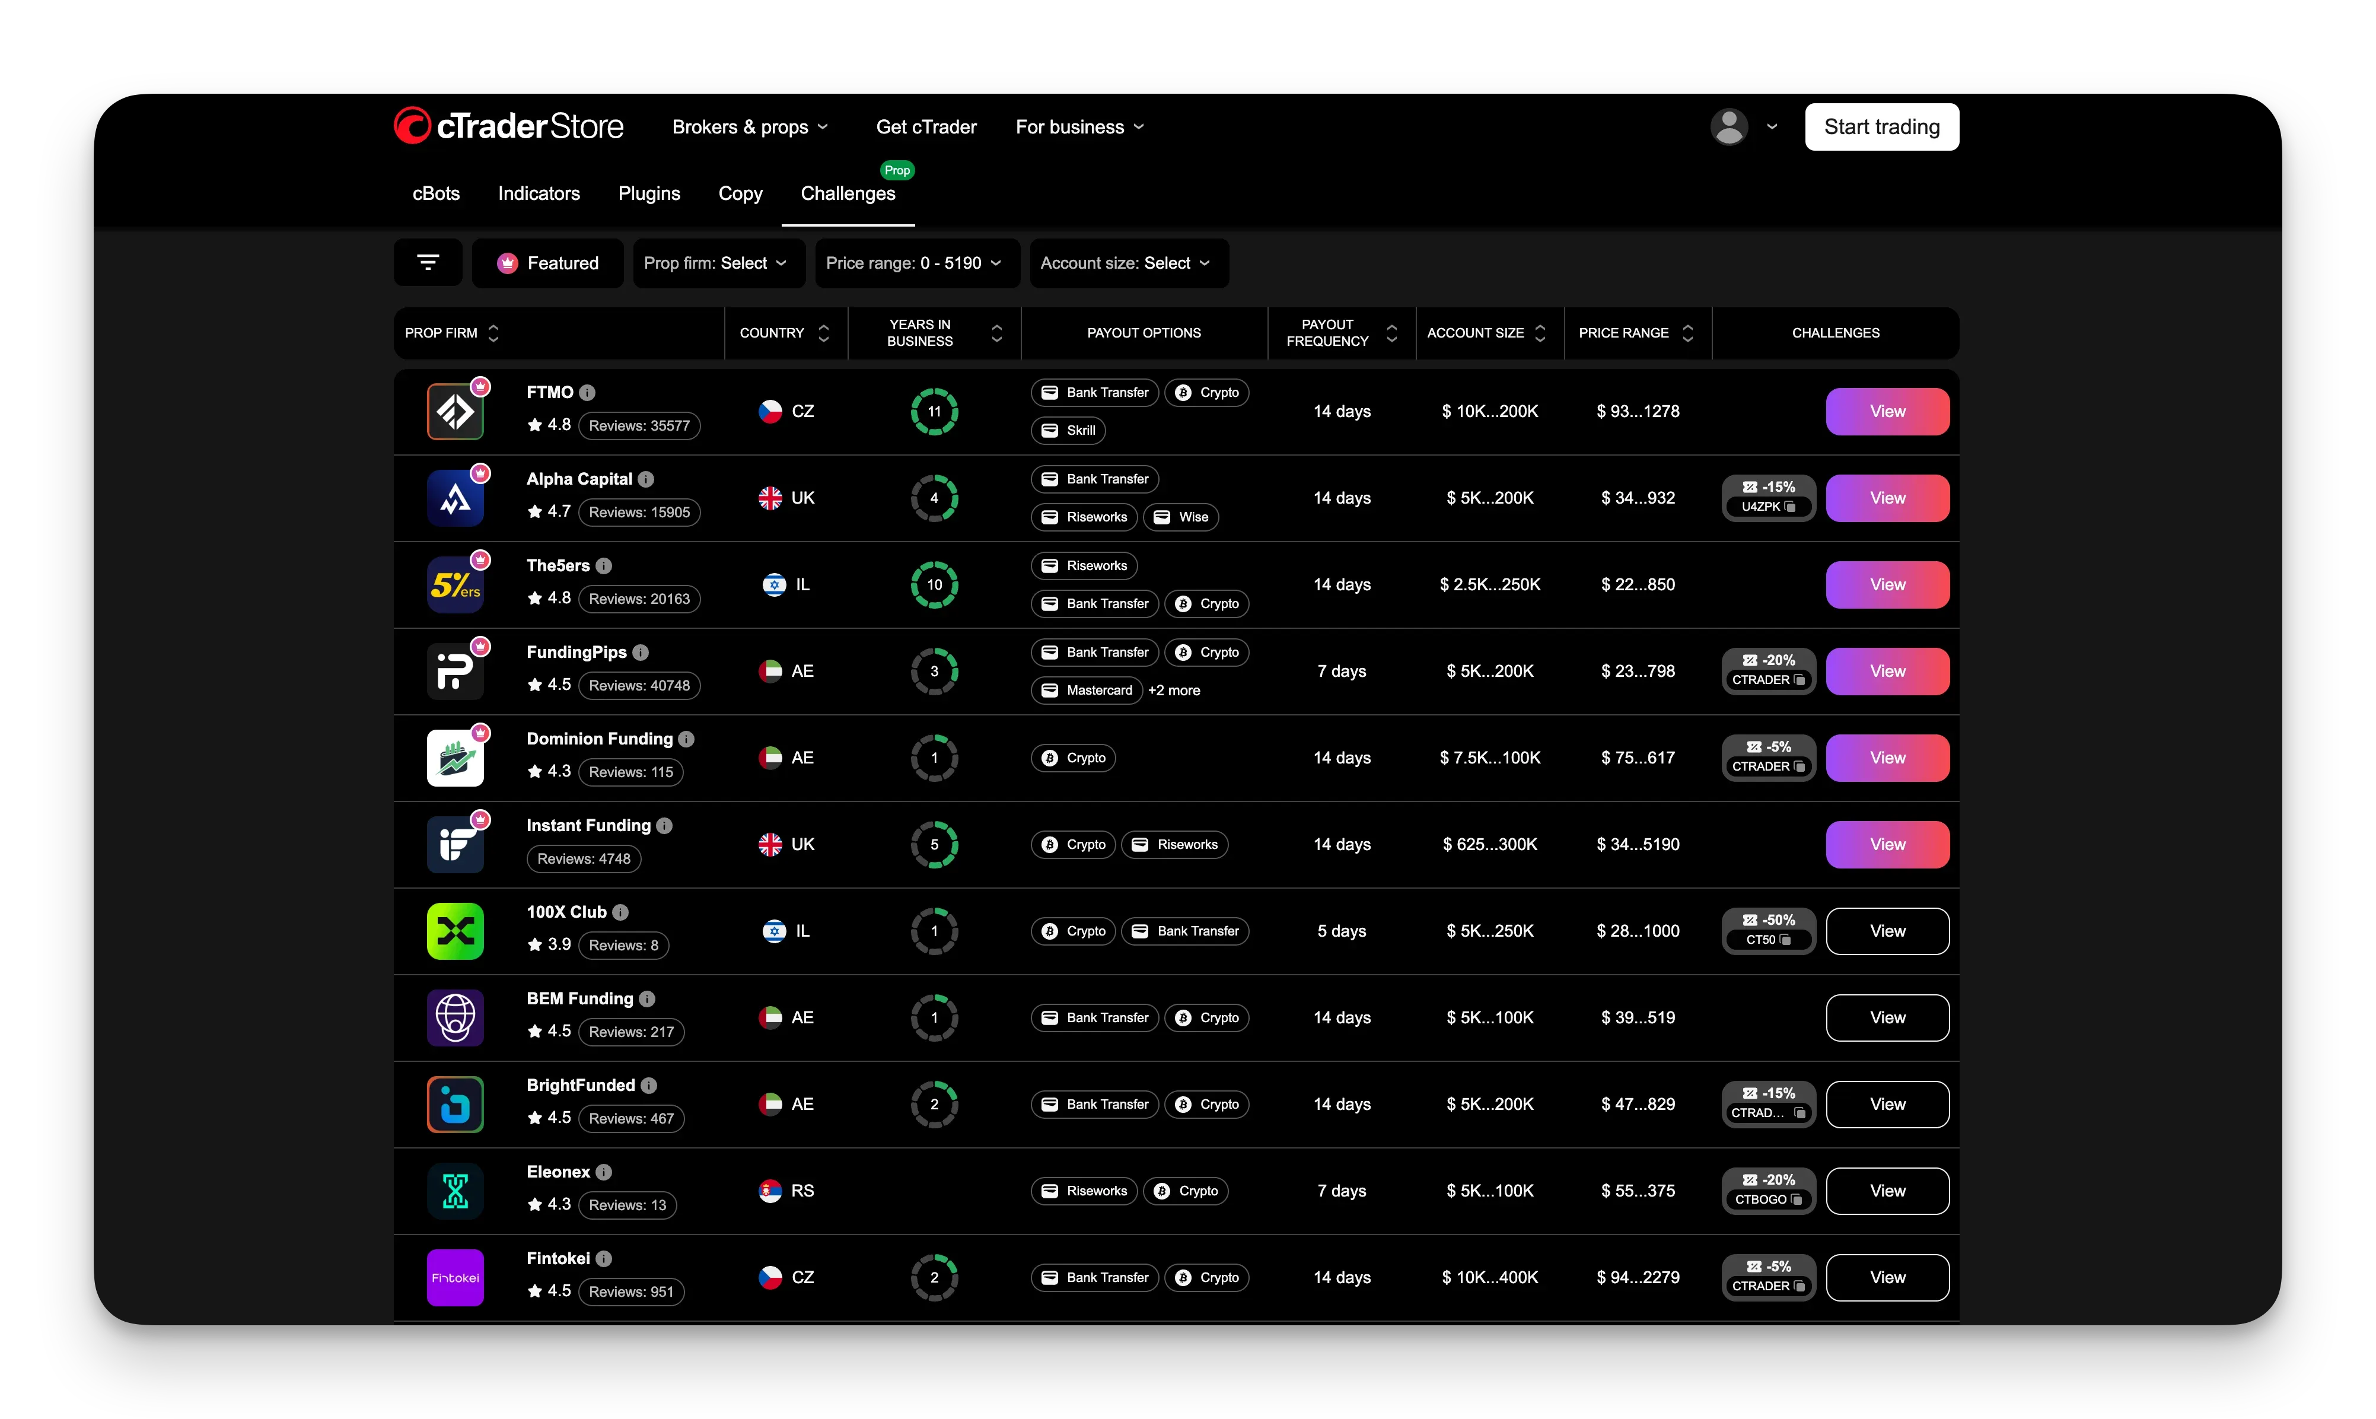View Fintokei challenges
The height and width of the screenshot is (1419, 2376).
point(1887,1277)
